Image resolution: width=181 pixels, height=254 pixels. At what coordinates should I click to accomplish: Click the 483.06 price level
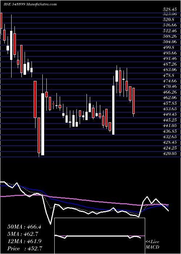click(x=169, y=70)
